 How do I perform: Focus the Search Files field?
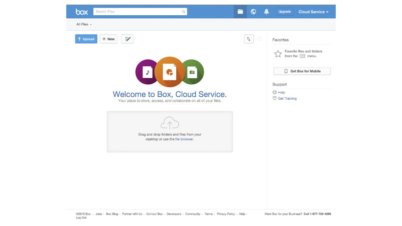[137, 12]
